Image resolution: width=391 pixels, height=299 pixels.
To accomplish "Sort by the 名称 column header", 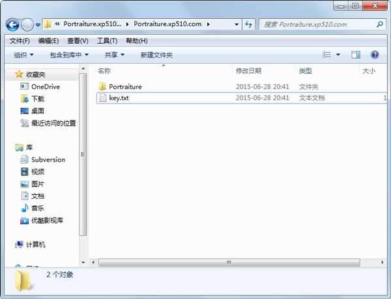I will (x=104, y=71).
